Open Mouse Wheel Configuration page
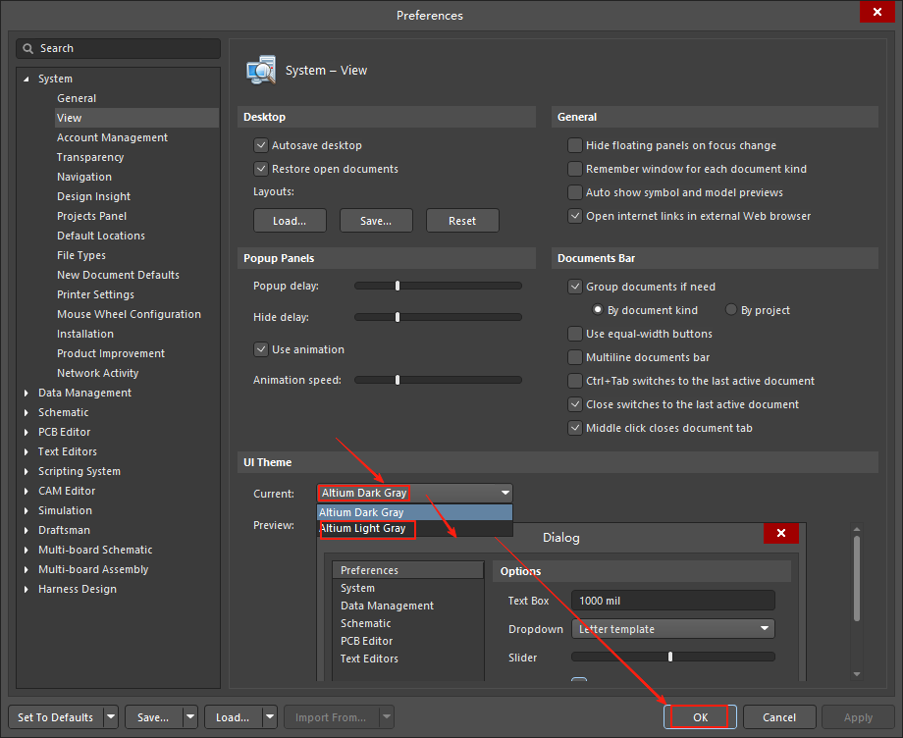Viewport: 903px width, 738px height. 129,314
